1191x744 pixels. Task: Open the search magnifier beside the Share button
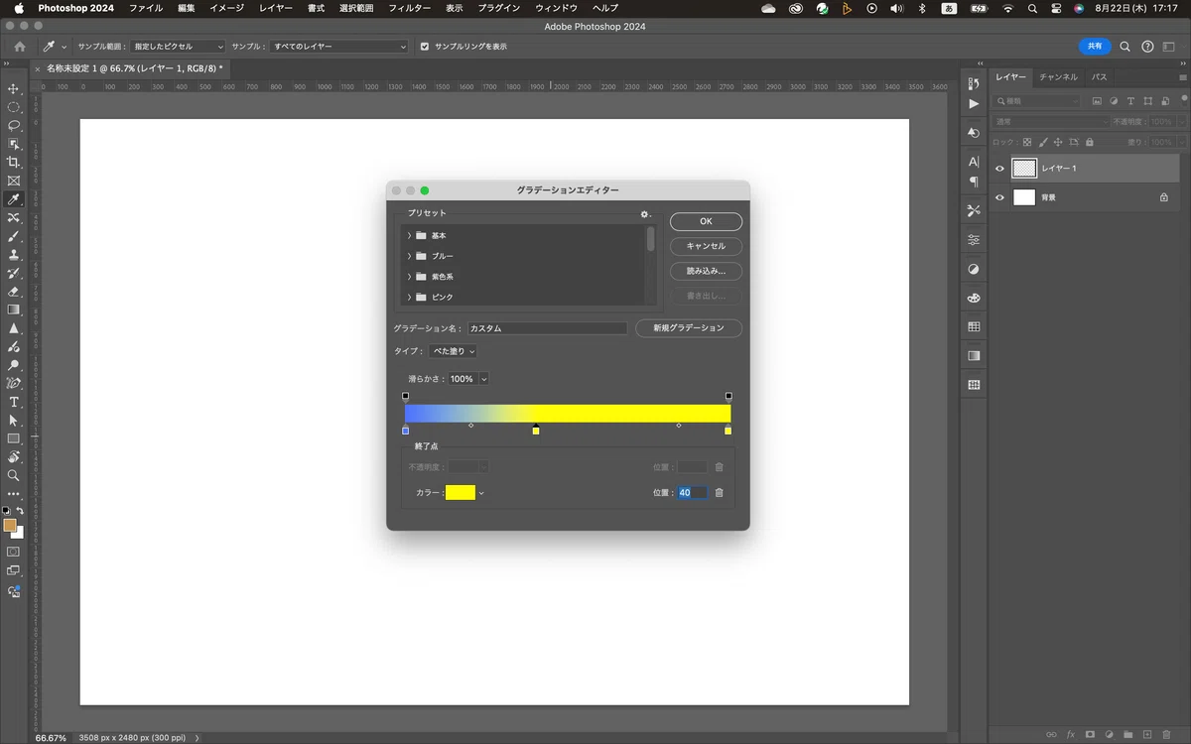pos(1125,47)
